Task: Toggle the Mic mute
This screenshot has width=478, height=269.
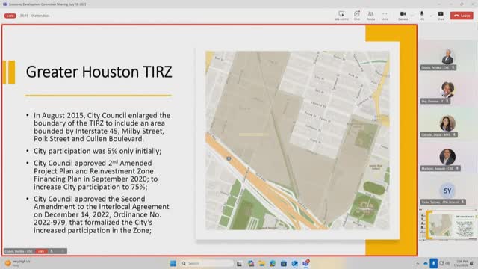Action: click(x=421, y=16)
